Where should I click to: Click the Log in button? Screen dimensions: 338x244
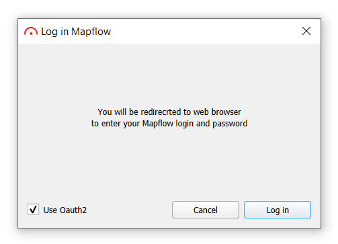coord(278,210)
